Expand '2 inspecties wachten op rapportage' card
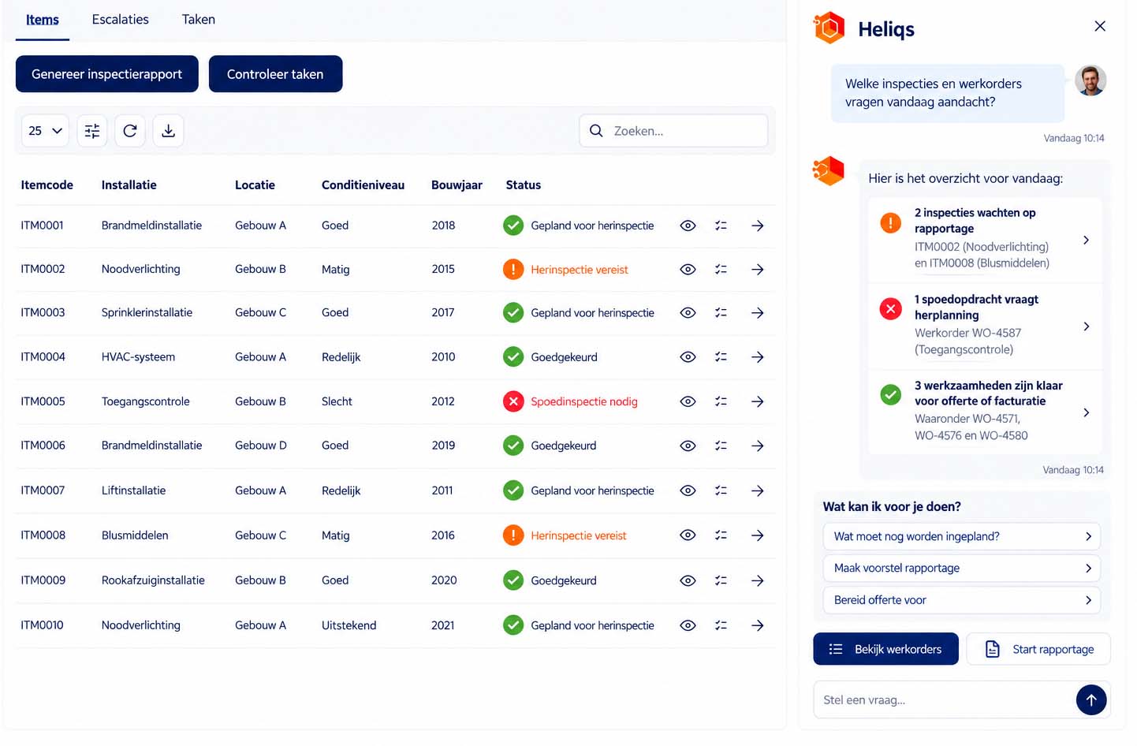1137x746 pixels. tap(986, 239)
